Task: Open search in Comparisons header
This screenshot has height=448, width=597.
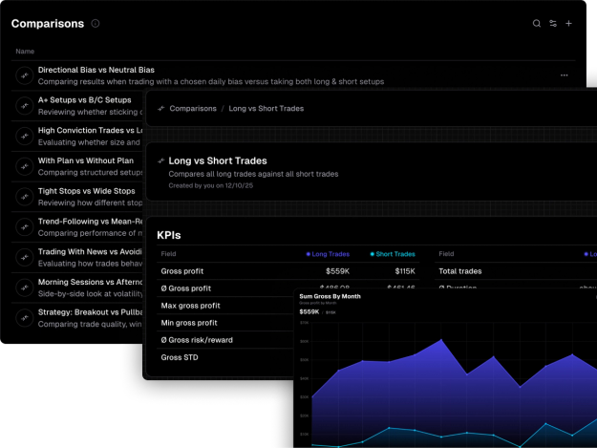Action: tap(537, 24)
